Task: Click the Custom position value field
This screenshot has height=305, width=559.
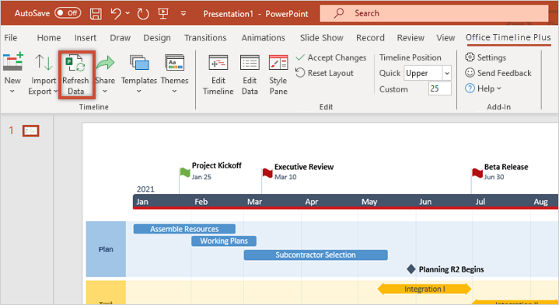Action: [x=439, y=88]
